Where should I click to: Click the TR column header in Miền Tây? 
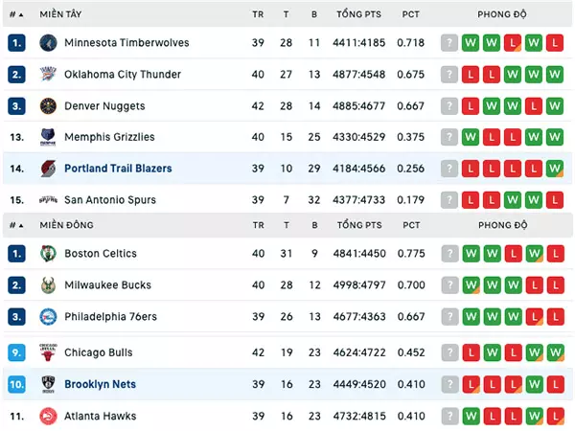(x=258, y=14)
